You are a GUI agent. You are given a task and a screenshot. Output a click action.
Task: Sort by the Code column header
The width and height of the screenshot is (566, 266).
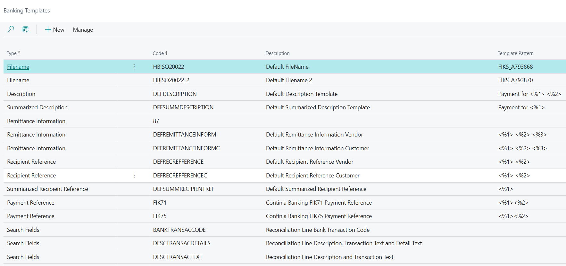pyautogui.click(x=158, y=53)
